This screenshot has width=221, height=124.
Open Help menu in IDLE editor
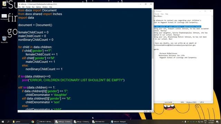click(50, 7)
